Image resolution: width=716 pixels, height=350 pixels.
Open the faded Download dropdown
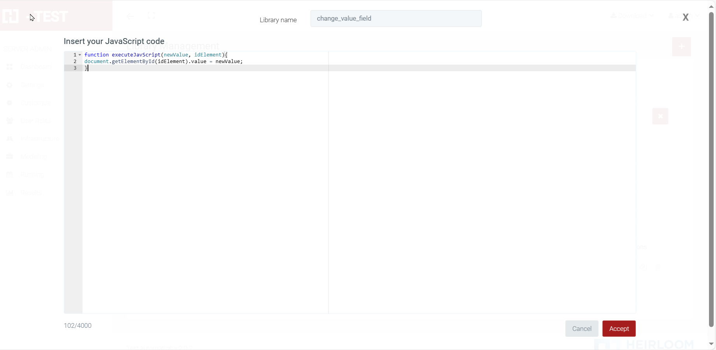[x=632, y=16]
